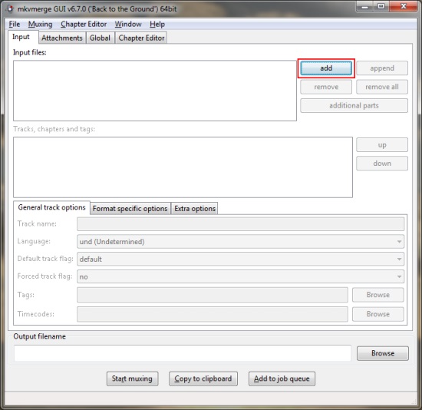Click Browse button next to Tags
The image size is (422, 410).
coord(377,295)
